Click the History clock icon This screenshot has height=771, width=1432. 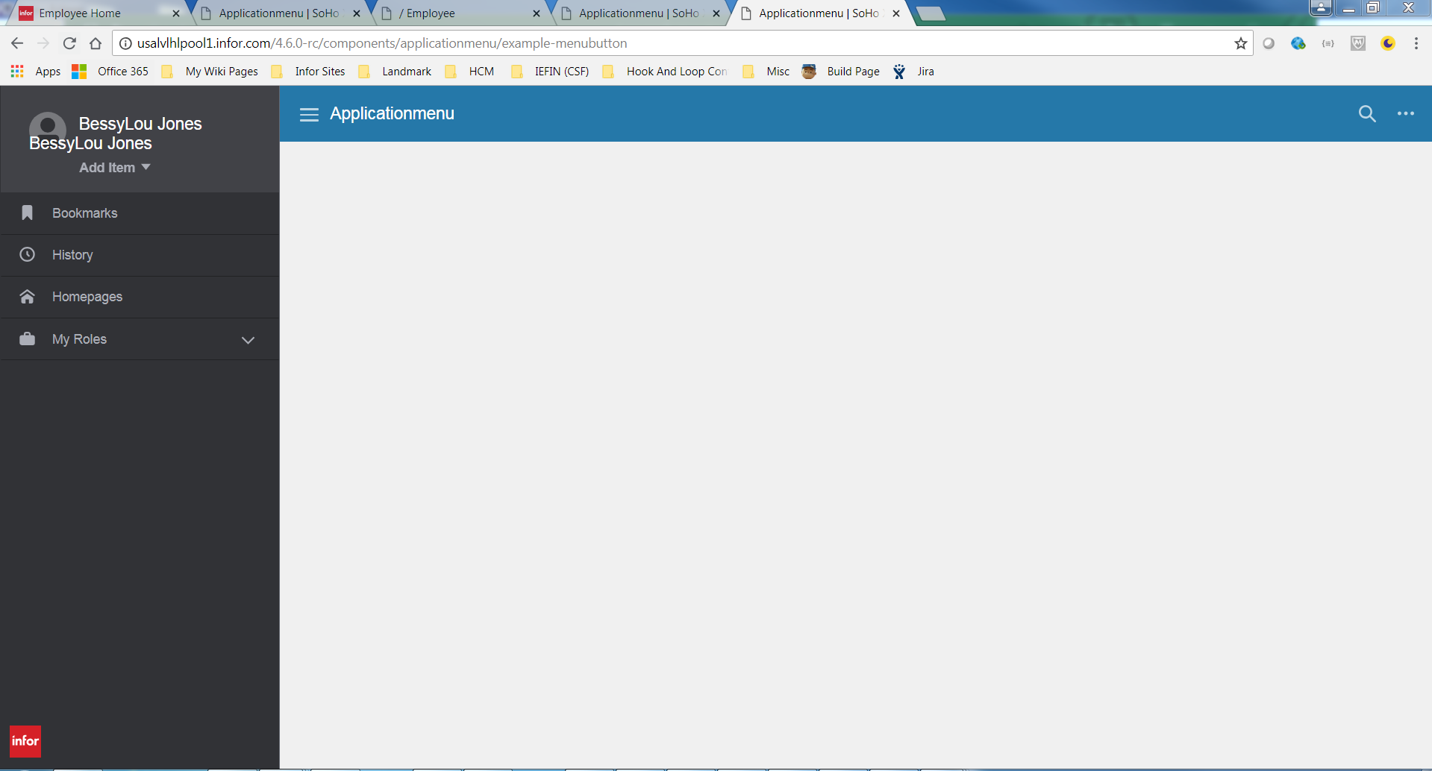[27, 254]
